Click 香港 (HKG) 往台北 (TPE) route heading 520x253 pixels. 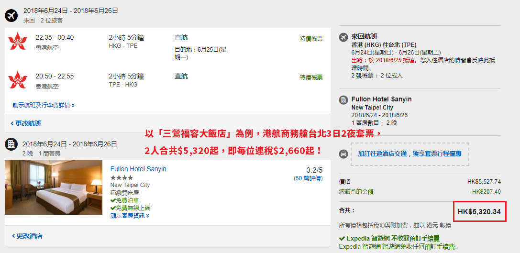(384, 45)
